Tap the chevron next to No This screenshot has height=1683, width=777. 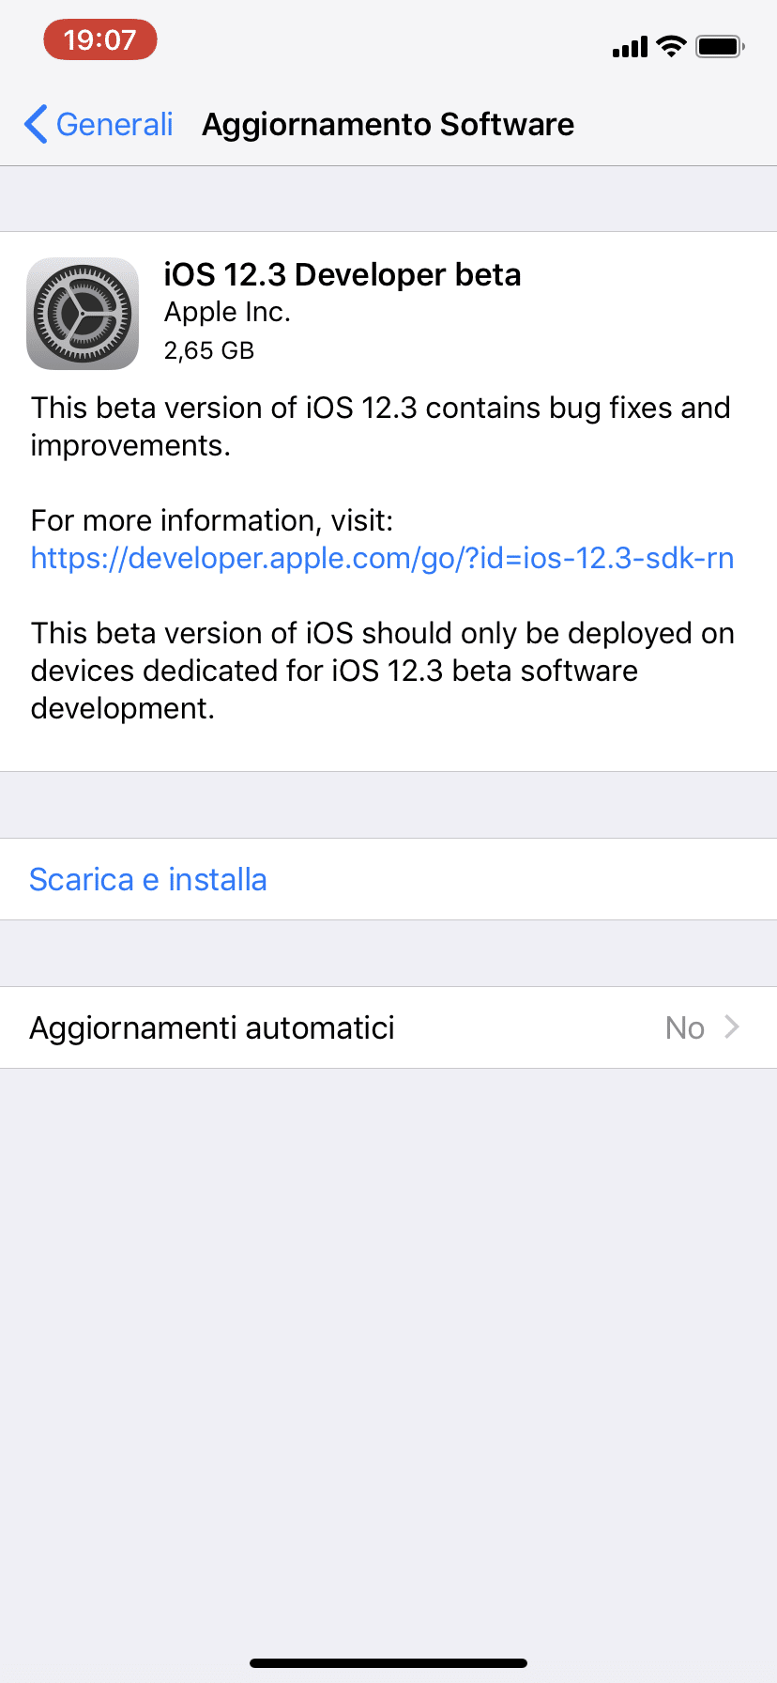(732, 1027)
